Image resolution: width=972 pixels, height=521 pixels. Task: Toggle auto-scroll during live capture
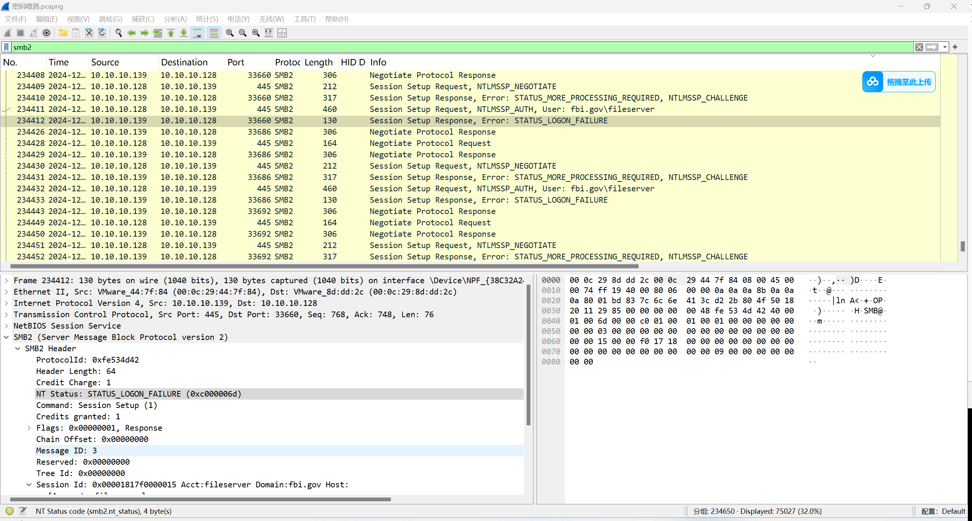[x=197, y=33]
